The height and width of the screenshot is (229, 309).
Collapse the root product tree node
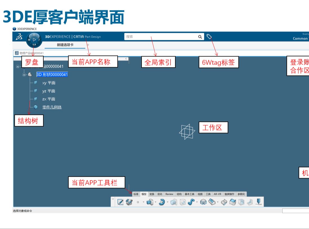pos(17,67)
